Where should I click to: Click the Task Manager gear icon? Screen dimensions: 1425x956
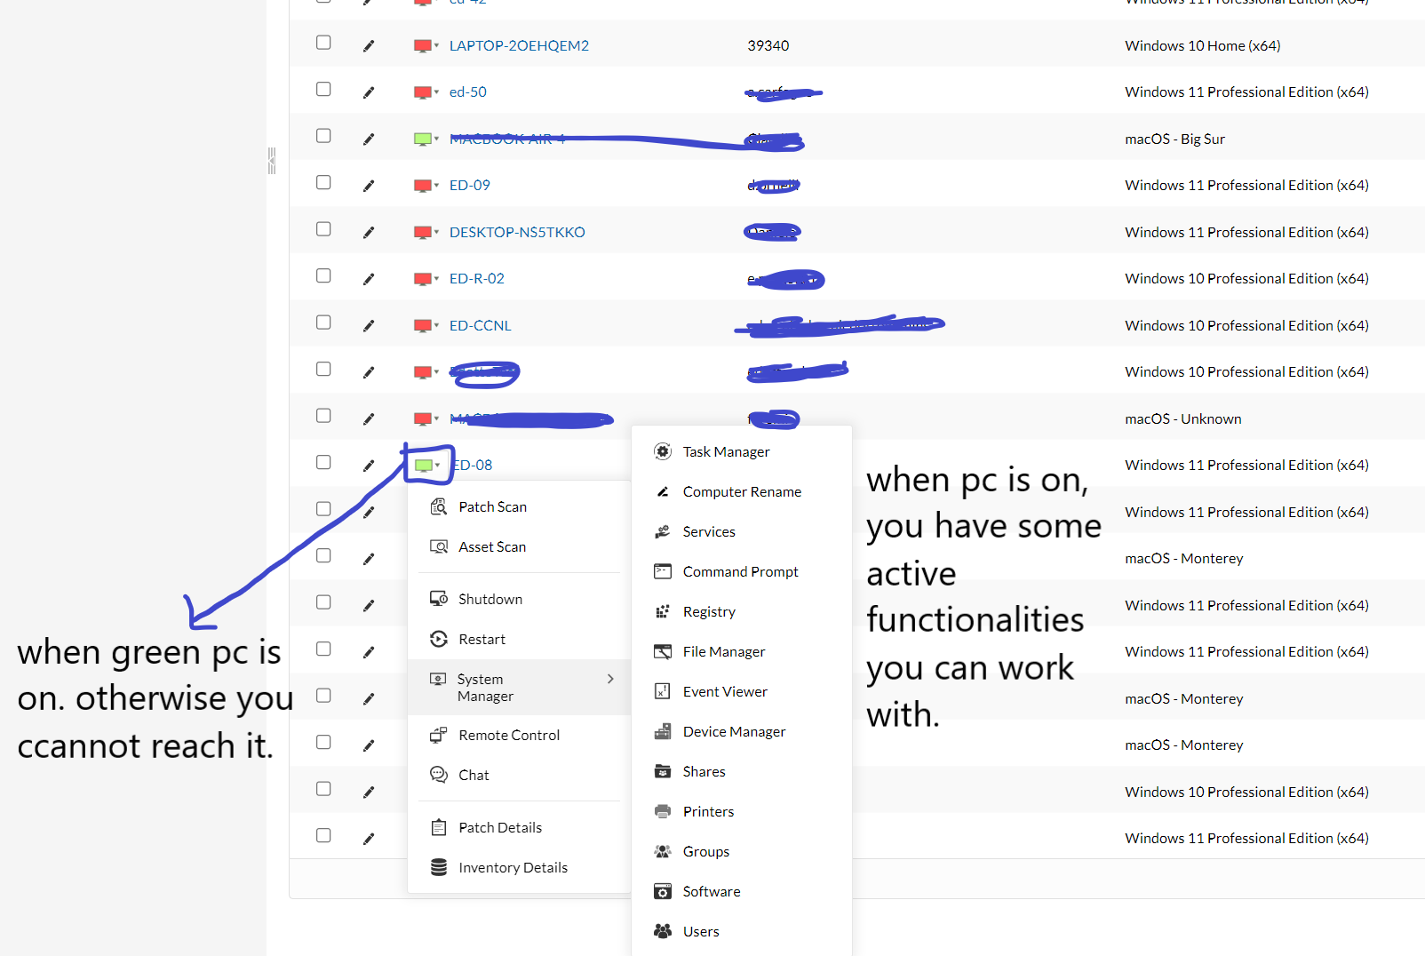(663, 451)
